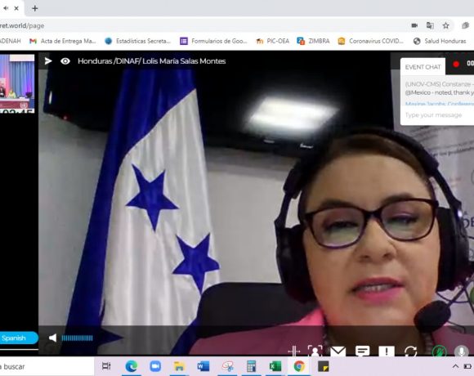Click the paper plane send icon

[x=48, y=61]
